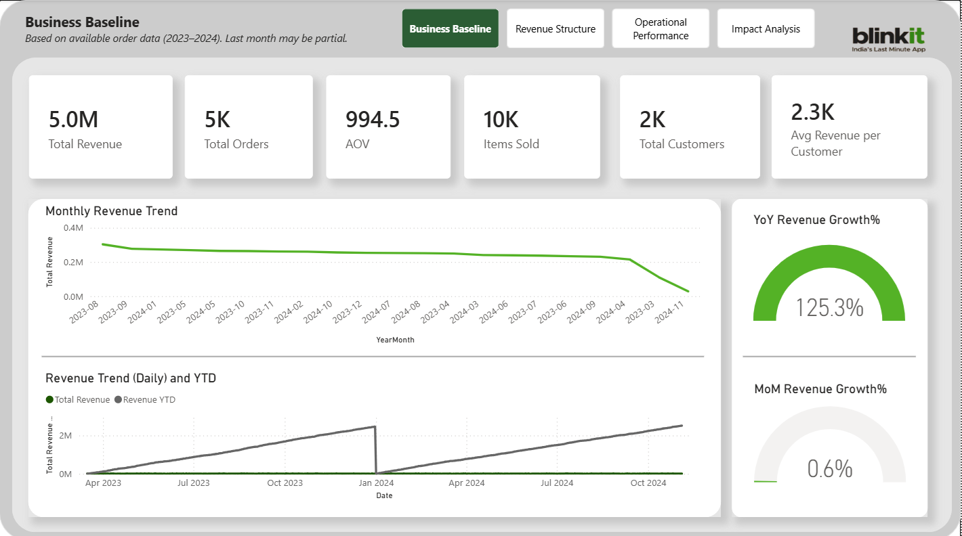Click the Monthly Revenue Trend chart title
The width and height of the screenshot is (962, 536).
[110, 211]
